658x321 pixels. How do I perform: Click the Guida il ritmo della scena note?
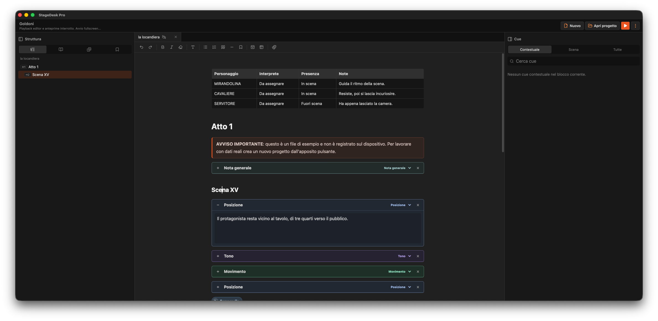380,84
